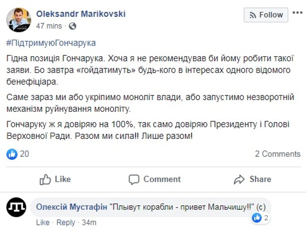Click the Comment button label
Screen dimensions: 306x230
(162, 179)
